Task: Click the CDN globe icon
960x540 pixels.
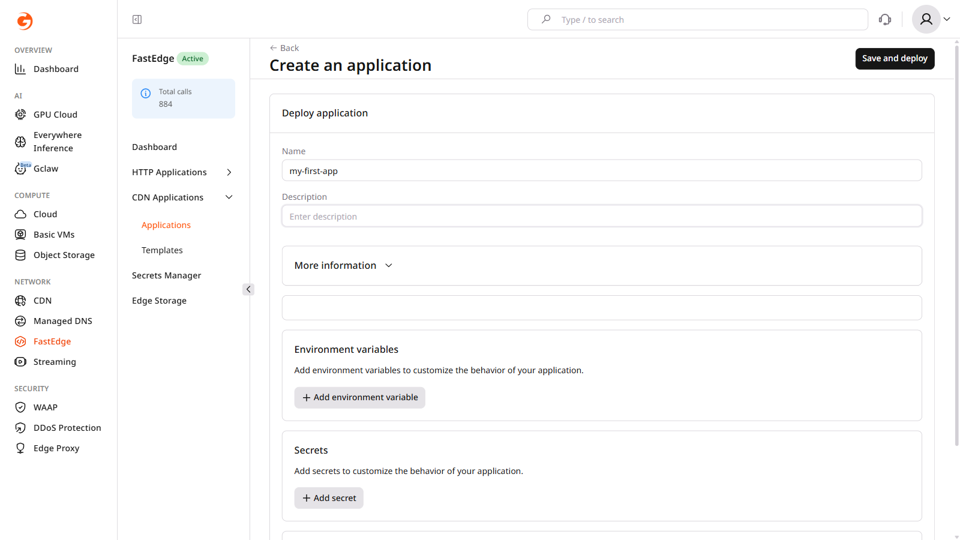Action: [x=20, y=301]
